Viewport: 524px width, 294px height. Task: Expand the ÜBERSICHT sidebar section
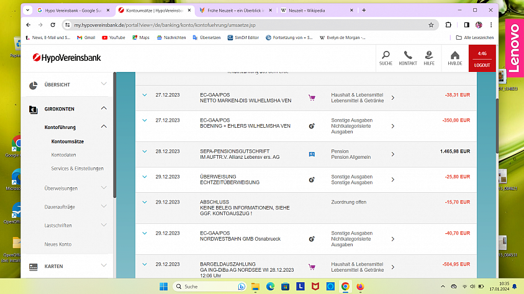coord(104,84)
